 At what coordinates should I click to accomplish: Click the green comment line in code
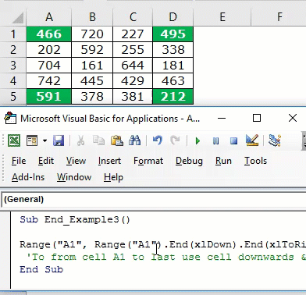click(166, 257)
